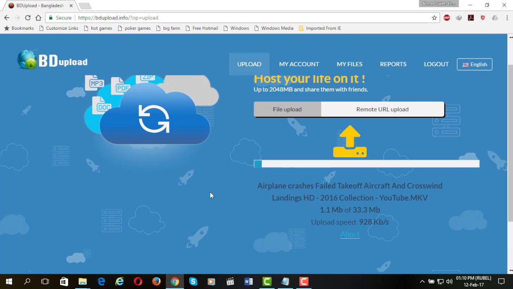Select the File upload tab

point(287,109)
